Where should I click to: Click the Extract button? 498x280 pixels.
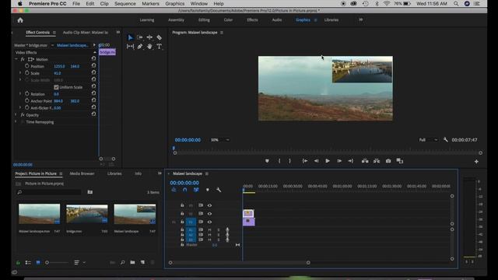tap(377, 161)
